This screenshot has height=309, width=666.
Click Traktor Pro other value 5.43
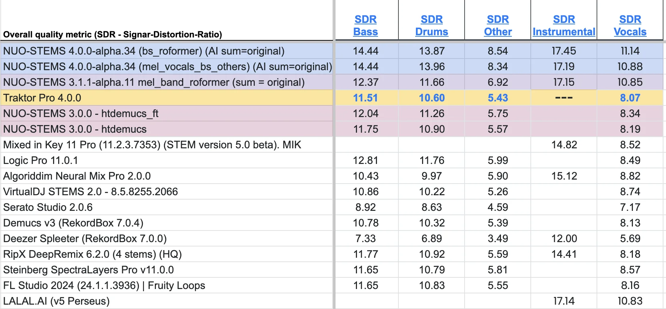click(498, 98)
